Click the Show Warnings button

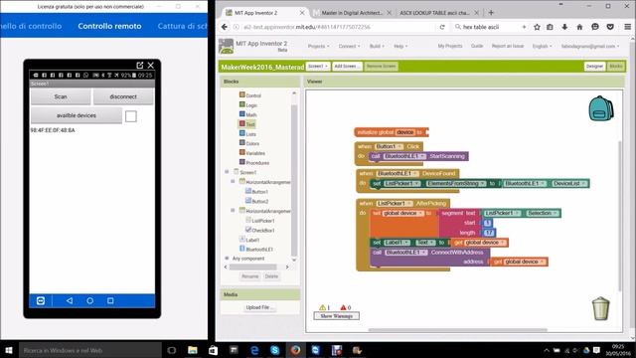[x=336, y=316]
